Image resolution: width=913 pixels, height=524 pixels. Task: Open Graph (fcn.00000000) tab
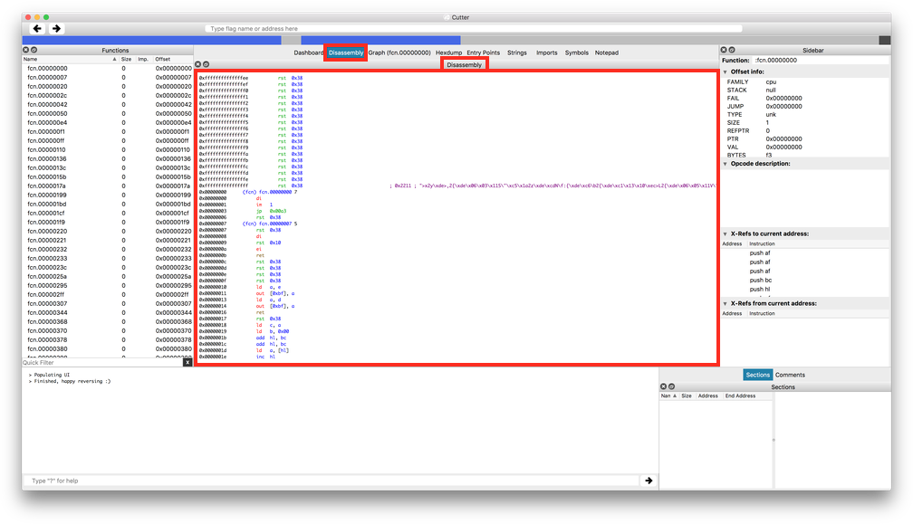[x=399, y=52]
